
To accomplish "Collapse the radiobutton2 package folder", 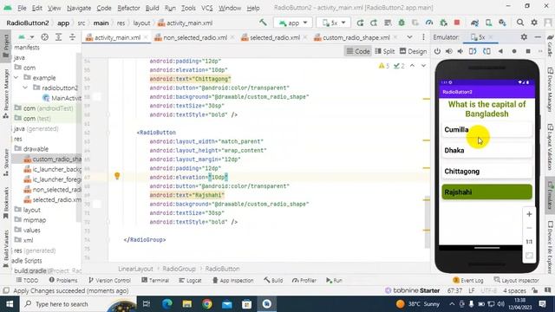I will point(25,88).
